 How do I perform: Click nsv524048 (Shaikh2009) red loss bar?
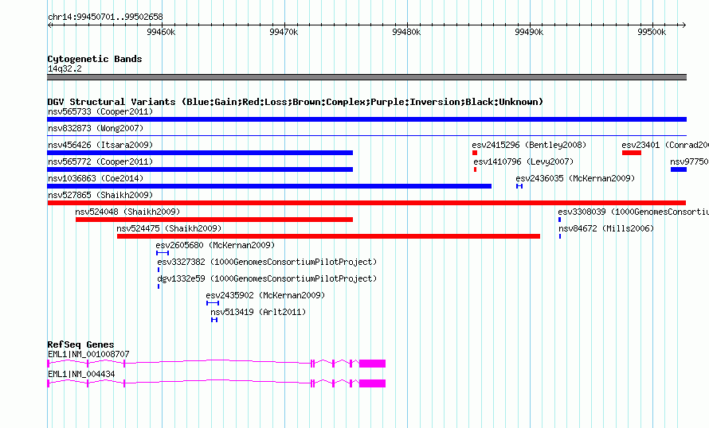tap(213, 220)
